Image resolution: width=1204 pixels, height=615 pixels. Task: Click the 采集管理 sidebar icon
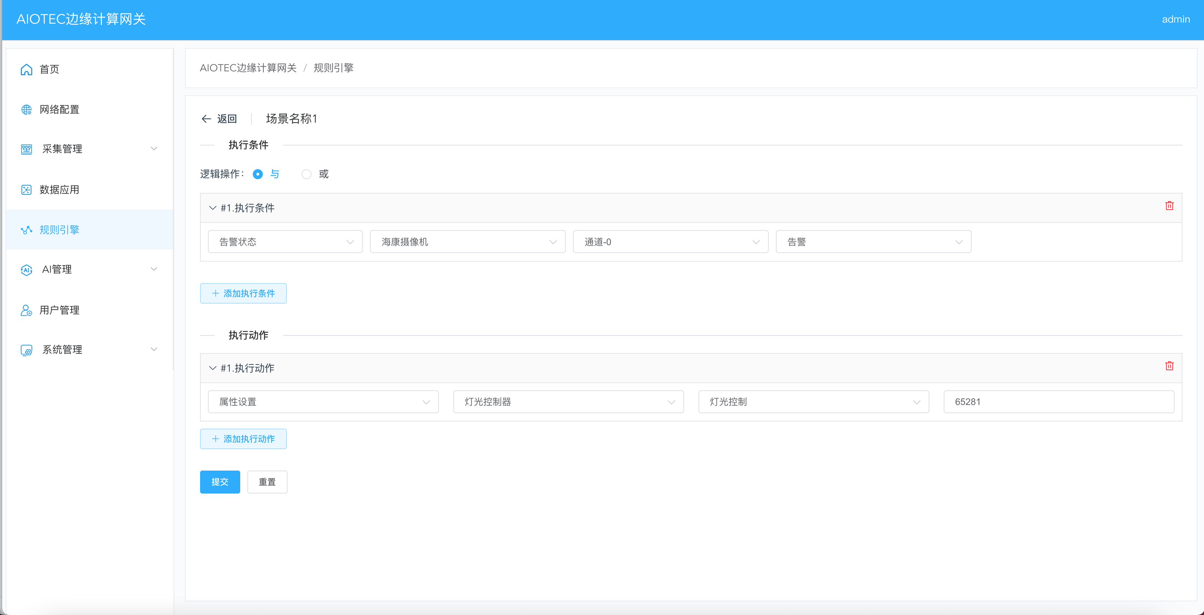[x=27, y=149]
